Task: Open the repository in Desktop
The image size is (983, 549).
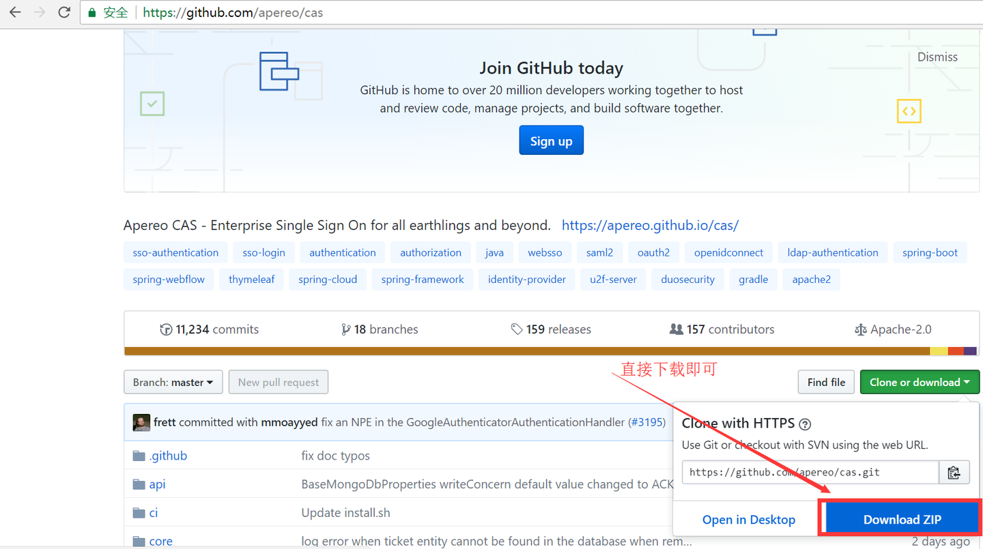Action: [x=750, y=518]
